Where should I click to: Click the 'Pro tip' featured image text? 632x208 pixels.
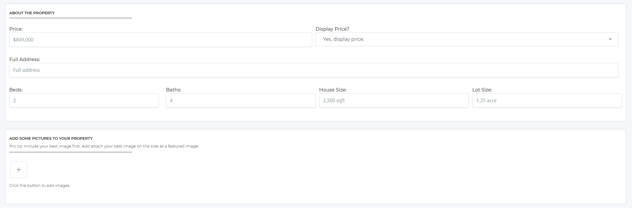click(104, 146)
